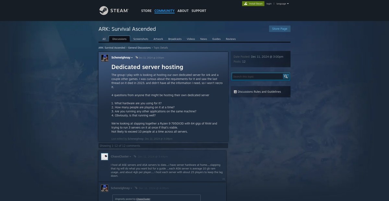The width and height of the screenshot is (389, 201).
Task: Click the Store Page button
Action: [280, 29]
